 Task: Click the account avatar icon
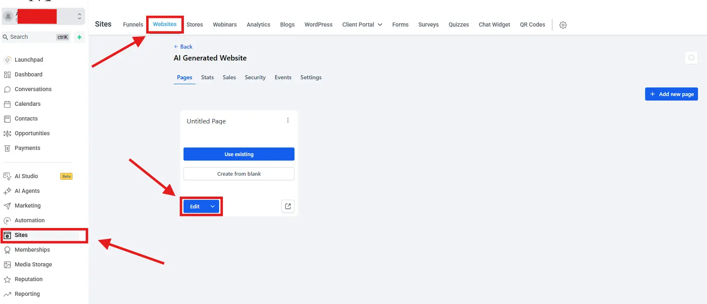[x=8, y=17]
